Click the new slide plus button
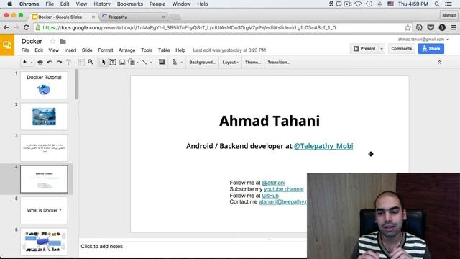 (x=24, y=63)
